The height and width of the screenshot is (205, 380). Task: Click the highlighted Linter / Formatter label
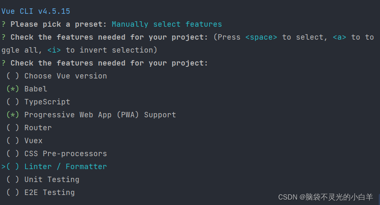coord(66,167)
